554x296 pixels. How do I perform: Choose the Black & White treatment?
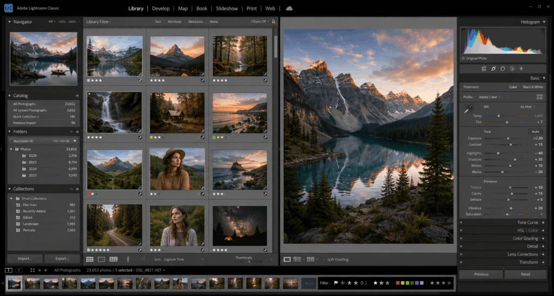pyautogui.click(x=533, y=87)
